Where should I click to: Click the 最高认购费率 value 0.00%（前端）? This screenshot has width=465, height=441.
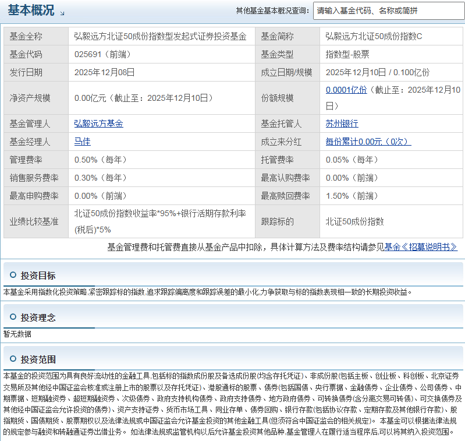(x=352, y=178)
